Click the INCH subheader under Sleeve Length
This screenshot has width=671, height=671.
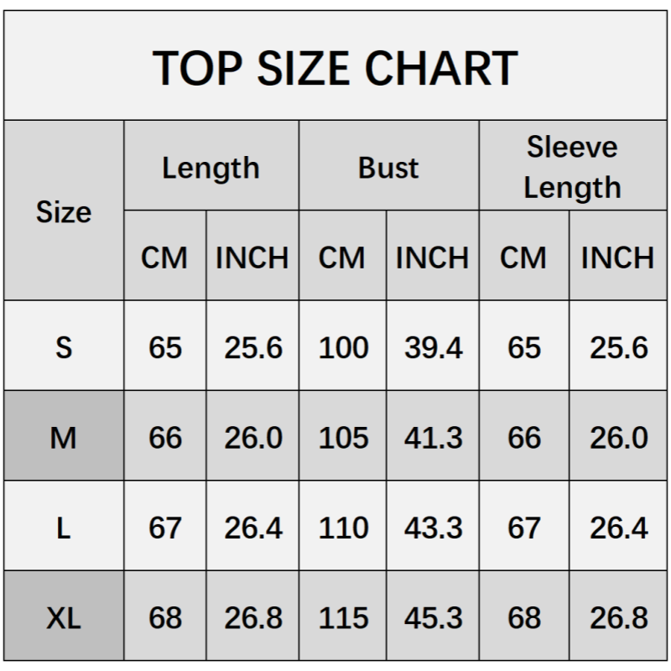(x=617, y=257)
